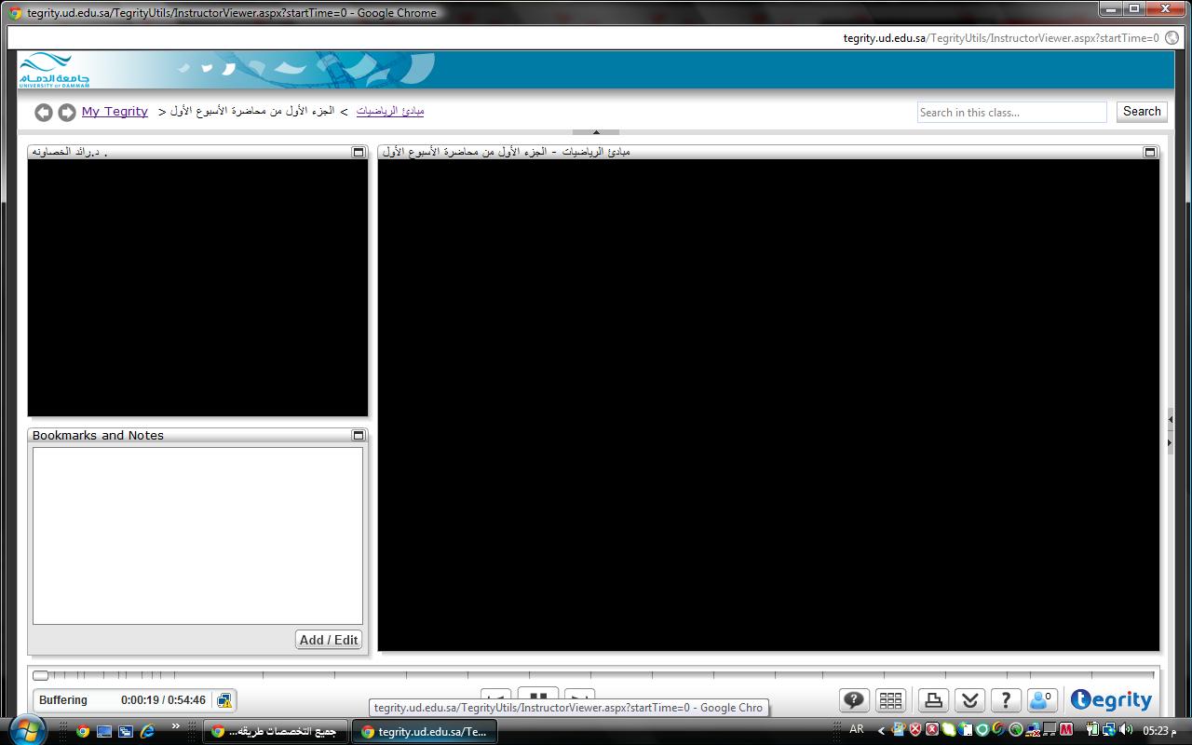The height and width of the screenshot is (745, 1192).
Task: Click the Search in this class field
Action: click(1011, 113)
